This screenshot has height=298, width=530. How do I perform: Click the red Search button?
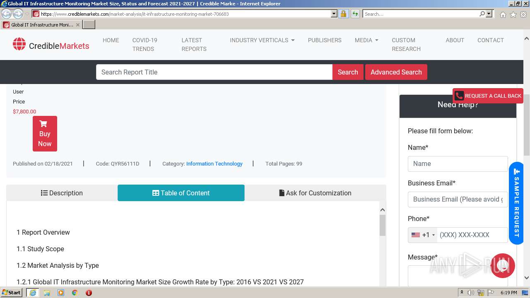click(x=348, y=72)
